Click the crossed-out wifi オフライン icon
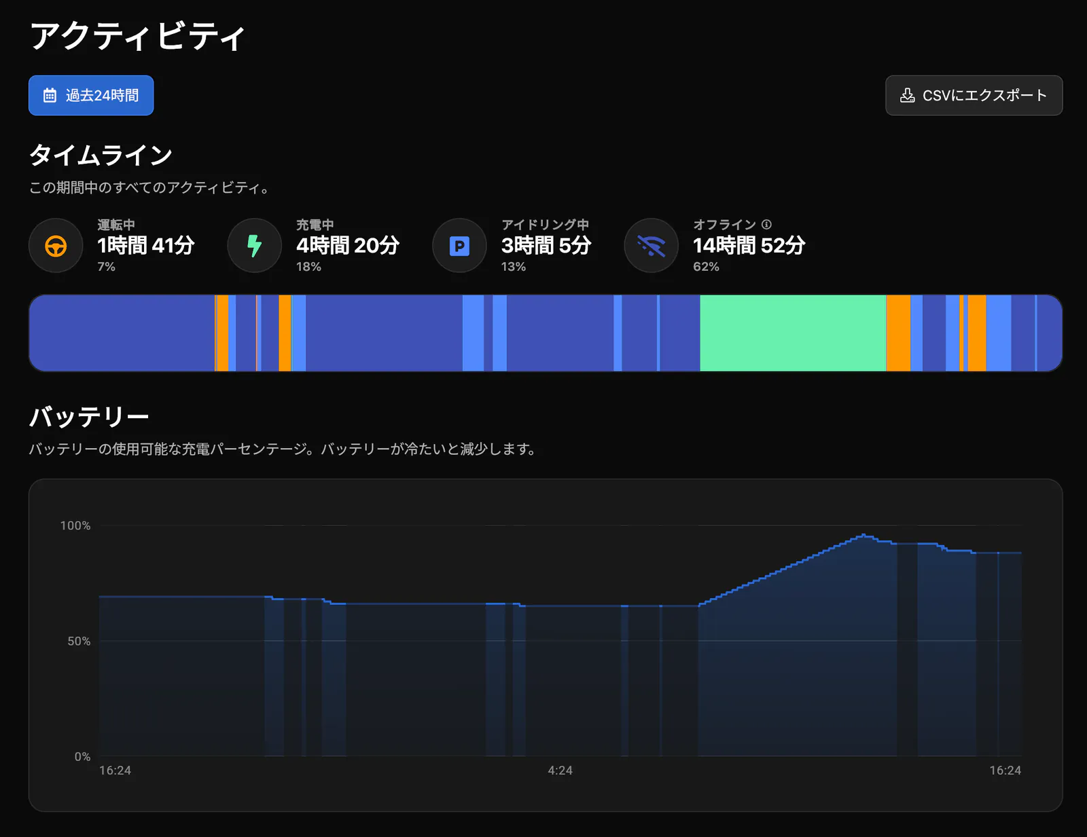Viewport: 1087px width, 837px height. tap(651, 245)
